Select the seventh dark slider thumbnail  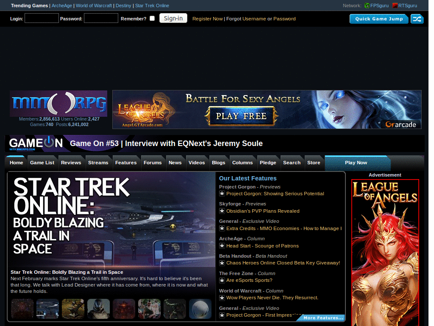[175, 309]
